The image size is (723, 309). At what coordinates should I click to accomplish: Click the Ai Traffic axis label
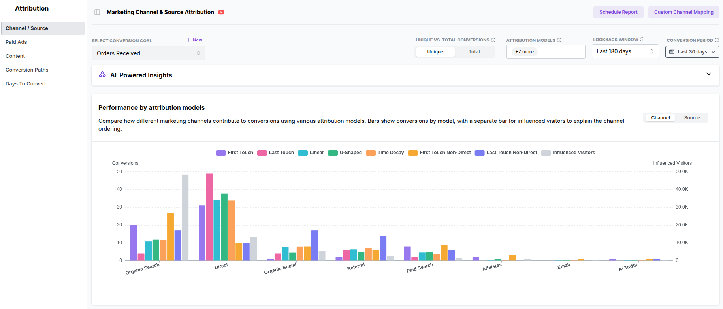pos(629,267)
